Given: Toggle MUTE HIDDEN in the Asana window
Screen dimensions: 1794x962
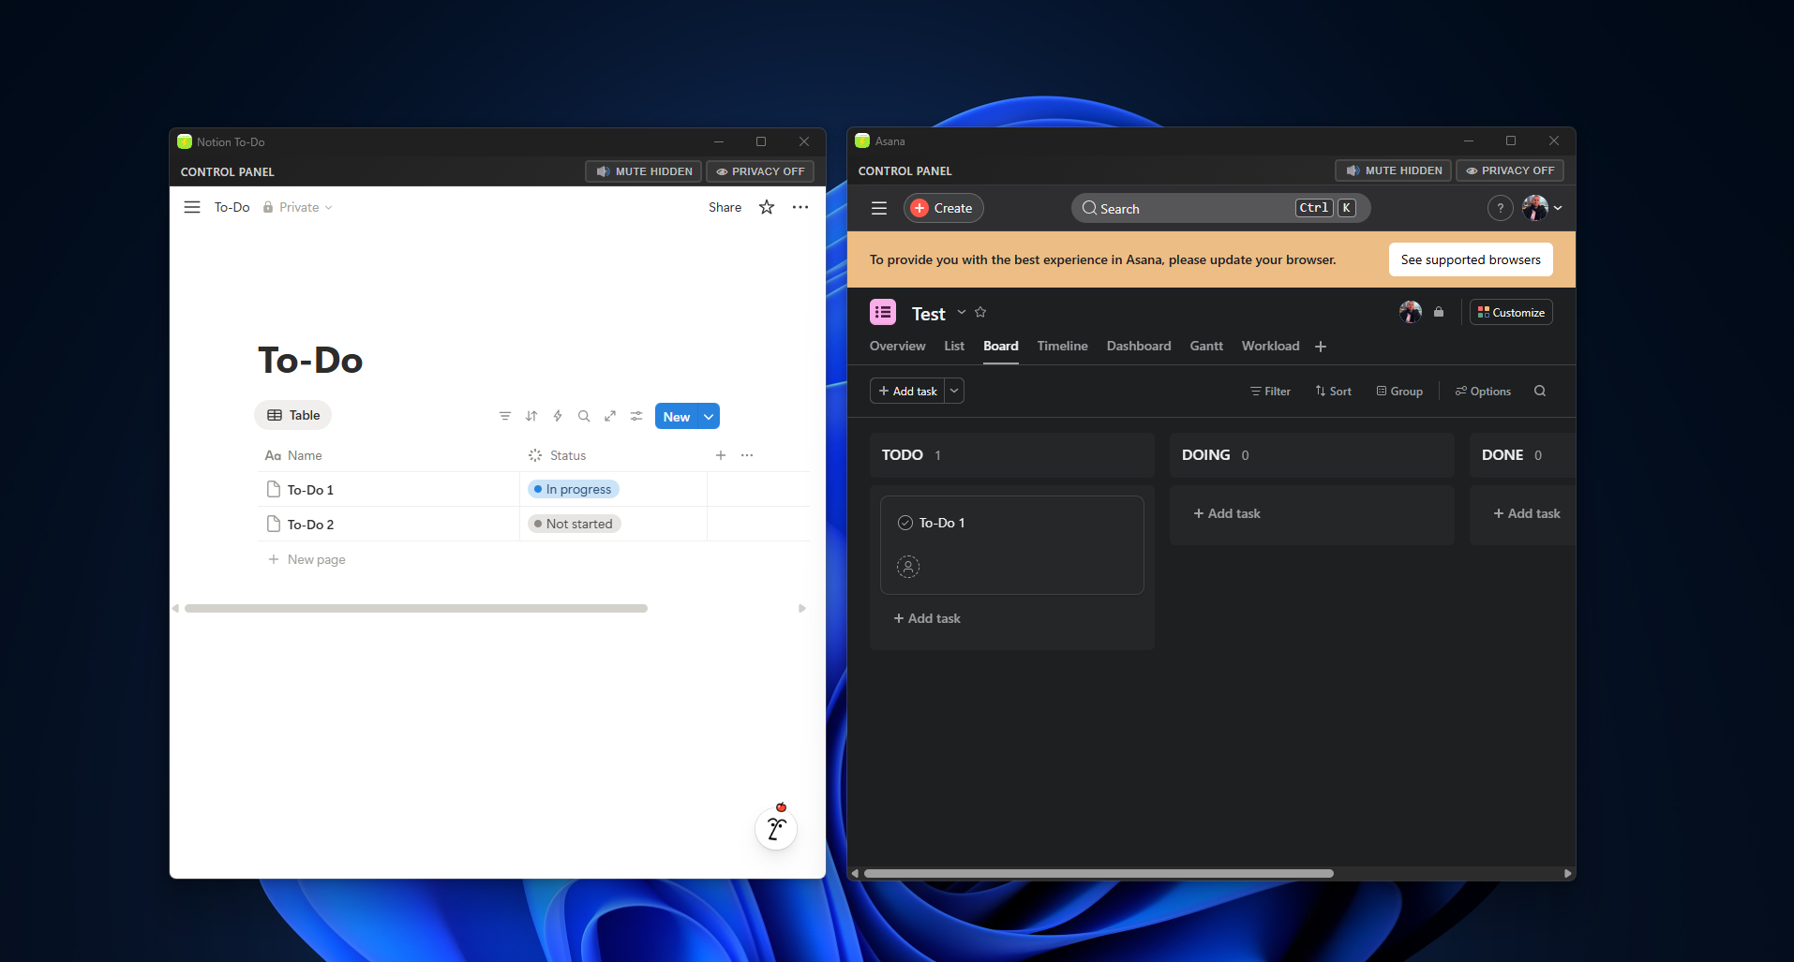Looking at the screenshot, I should [1392, 170].
